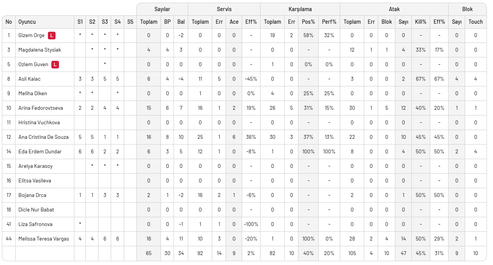Open Eda Erdem Dundar's player entry
Screen dimensions: 493x265
click(40, 152)
